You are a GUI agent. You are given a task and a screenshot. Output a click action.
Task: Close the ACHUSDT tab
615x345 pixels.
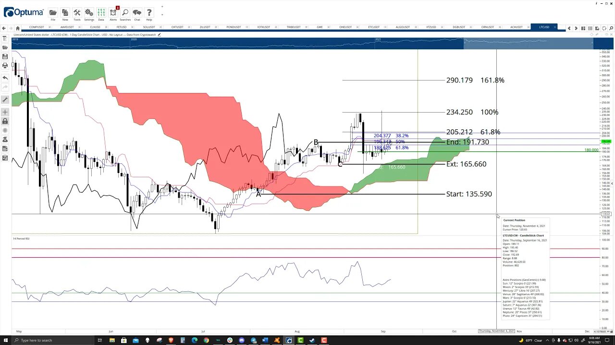pyautogui.click(x=528, y=27)
